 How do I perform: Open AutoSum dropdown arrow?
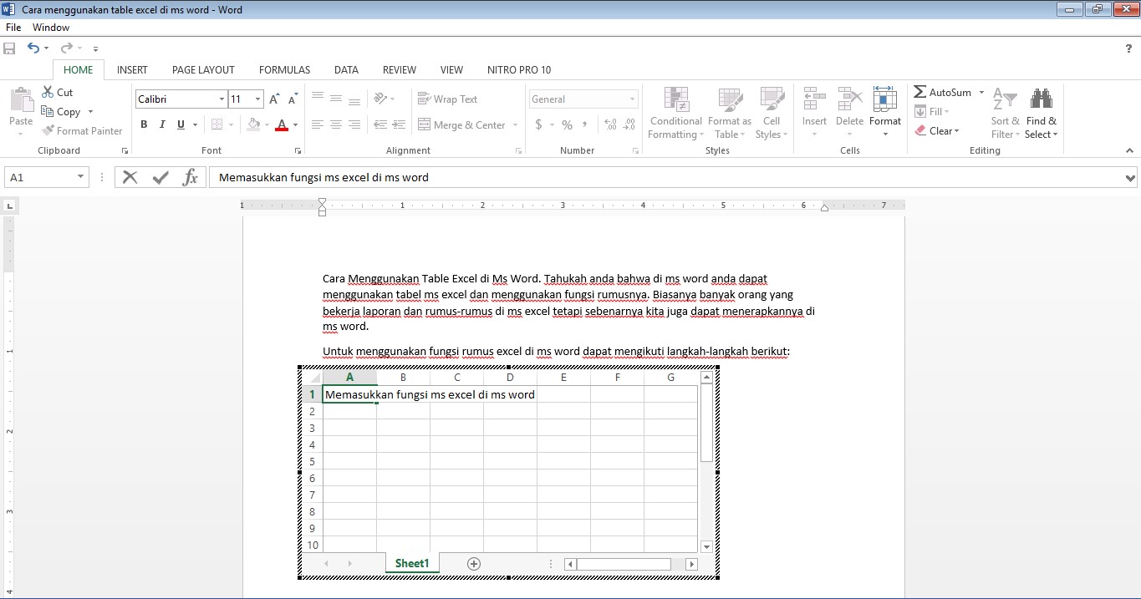click(x=981, y=92)
